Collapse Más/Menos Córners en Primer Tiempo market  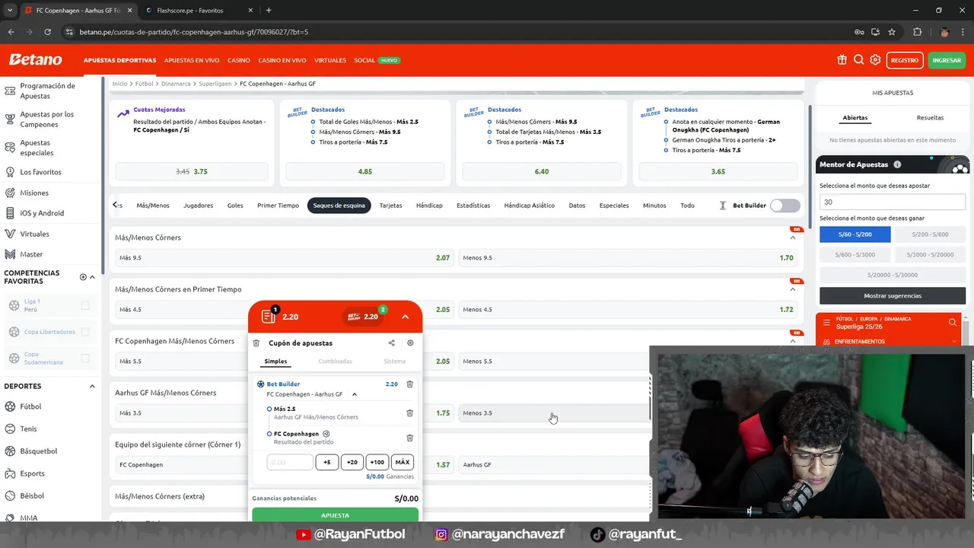tap(792, 289)
